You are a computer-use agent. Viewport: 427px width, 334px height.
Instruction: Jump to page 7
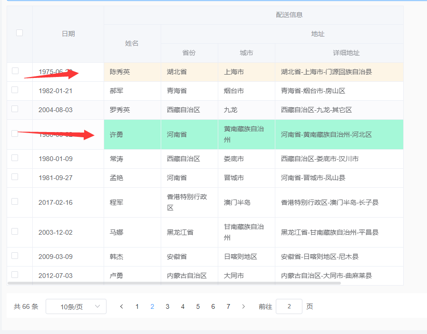click(228, 306)
